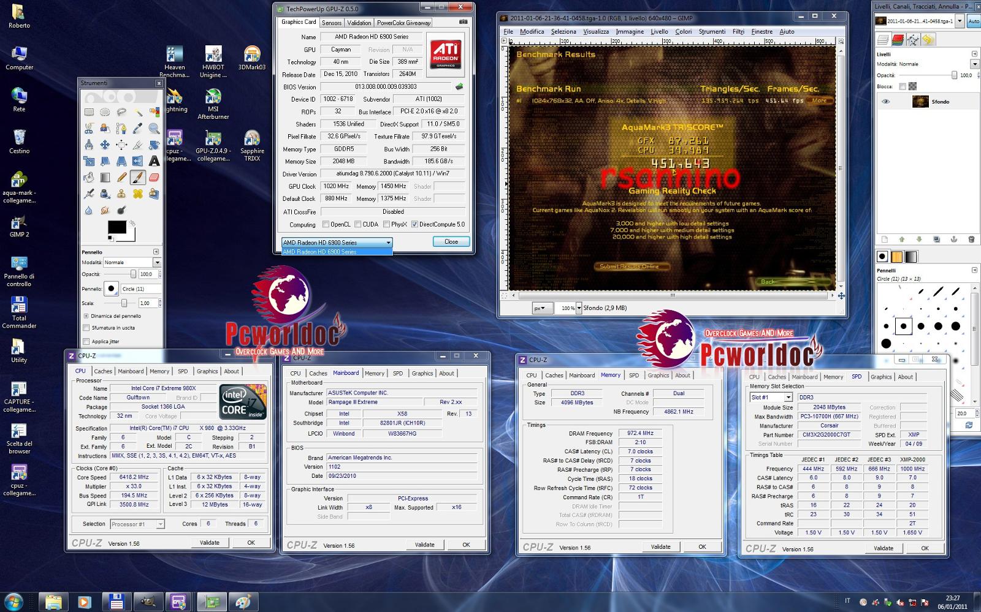Image resolution: width=981 pixels, height=612 pixels.
Task: Click the black foreground color swatch
Action: tap(116, 227)
